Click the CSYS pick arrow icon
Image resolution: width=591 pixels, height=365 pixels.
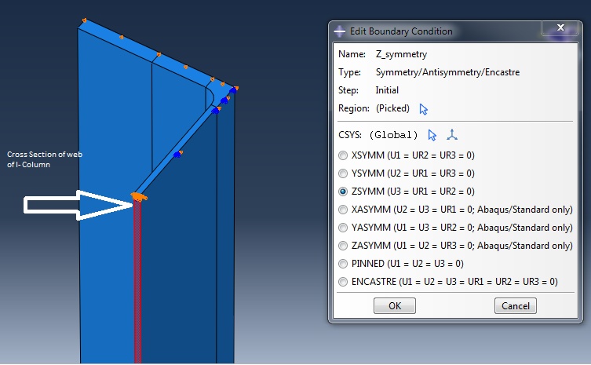[x=432, y=135]
